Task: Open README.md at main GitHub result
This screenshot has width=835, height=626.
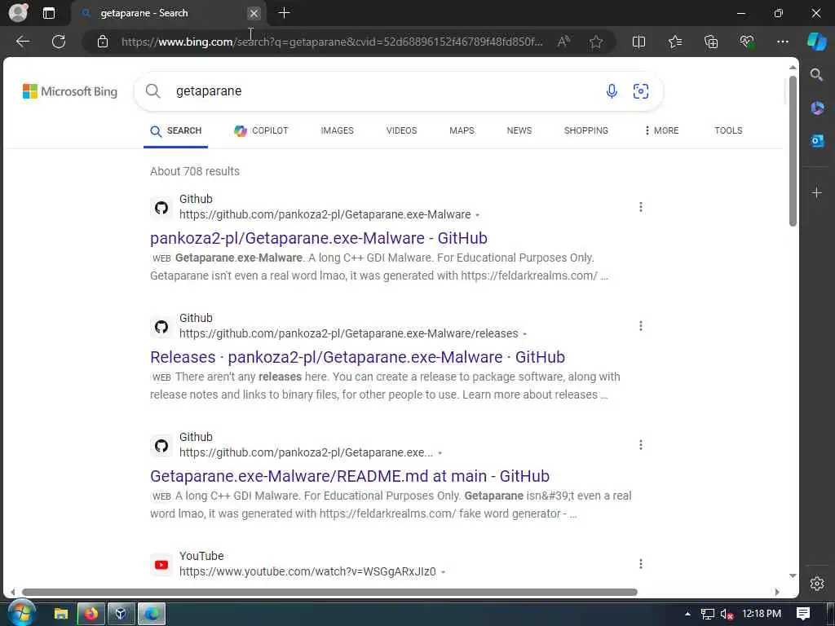Action: 349,476
